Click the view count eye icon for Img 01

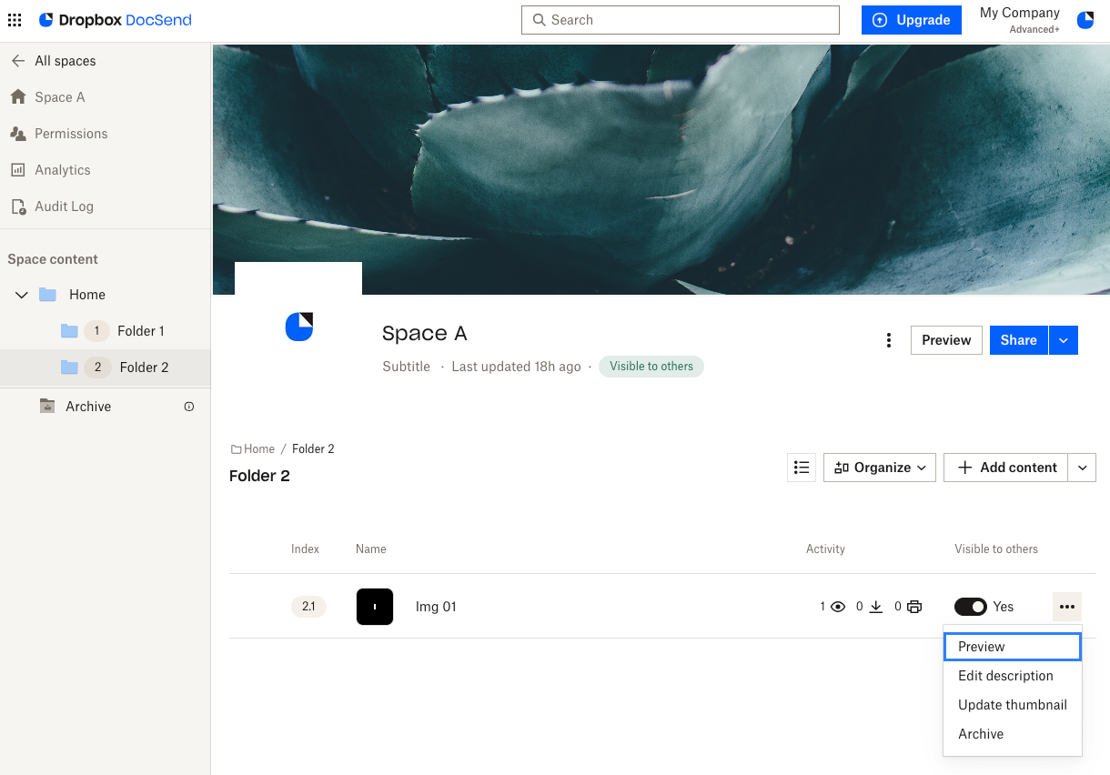[837, 606]
